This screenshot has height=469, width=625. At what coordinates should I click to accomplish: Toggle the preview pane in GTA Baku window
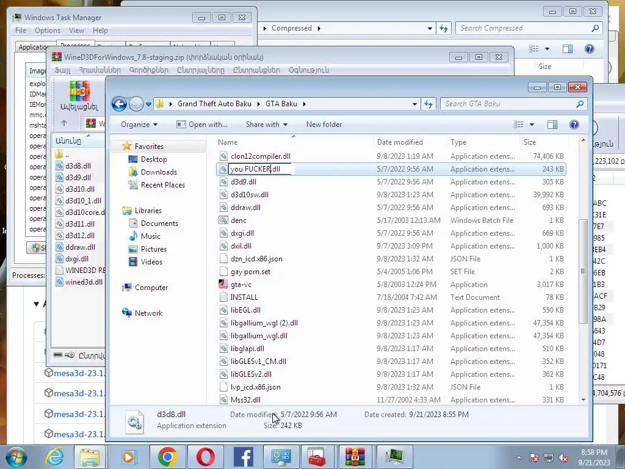(552, 125)
